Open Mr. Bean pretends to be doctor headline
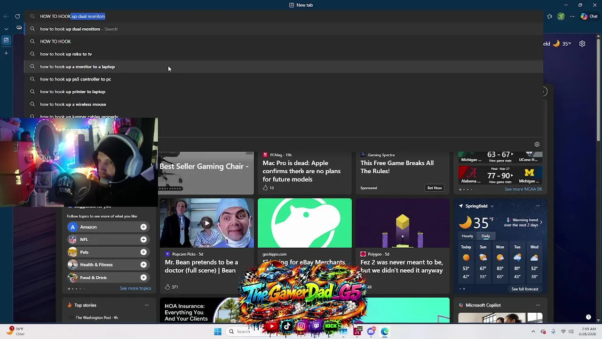The height and width of the screenshot is (339, 602). click(x=201, y=266)
